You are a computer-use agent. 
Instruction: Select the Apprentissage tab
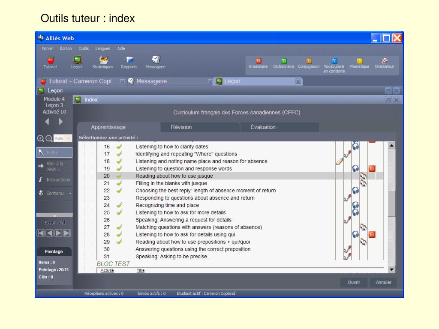click(119, 127)
